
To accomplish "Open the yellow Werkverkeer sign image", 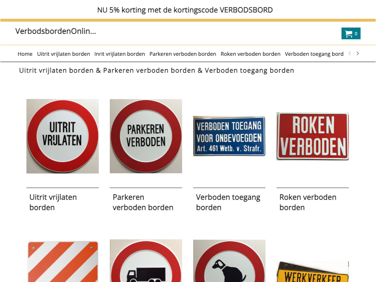I will click(313, 272).
